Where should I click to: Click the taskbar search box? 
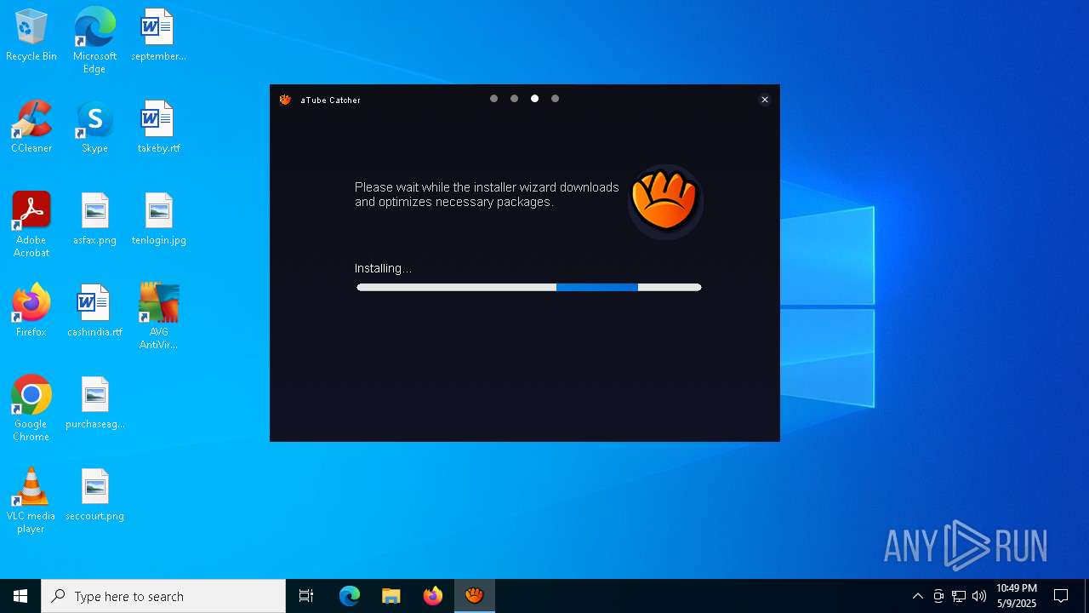click(x=163, y=596)
